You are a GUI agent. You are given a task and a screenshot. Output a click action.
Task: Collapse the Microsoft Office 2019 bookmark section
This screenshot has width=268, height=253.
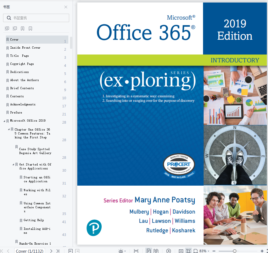coord(4,121)
